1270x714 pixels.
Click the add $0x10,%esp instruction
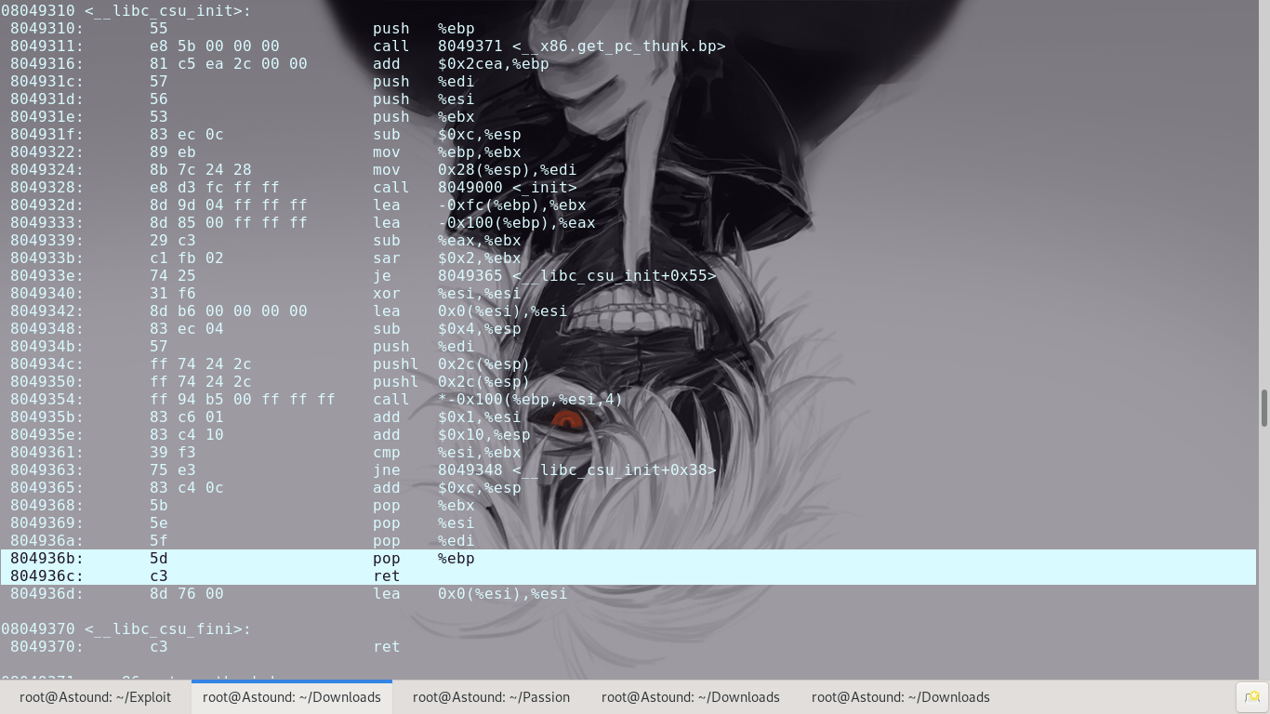click(451, 435)
